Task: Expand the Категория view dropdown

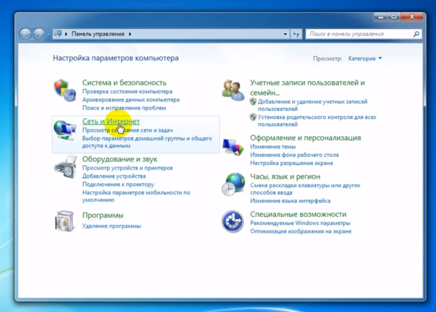Action: click(365, 58)
